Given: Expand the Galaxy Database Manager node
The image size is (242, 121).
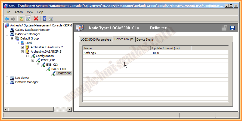Looking at the screenshot, I should pyautogui.click(x=7, y=30).
